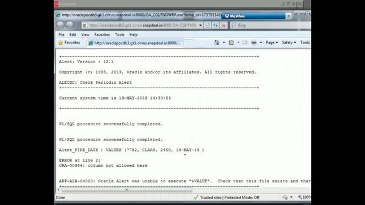Image resolution: width=365 pixels, height=205 pixels.
Task: Toggle the Compatibility View icon
Action: tap(208, 25)
